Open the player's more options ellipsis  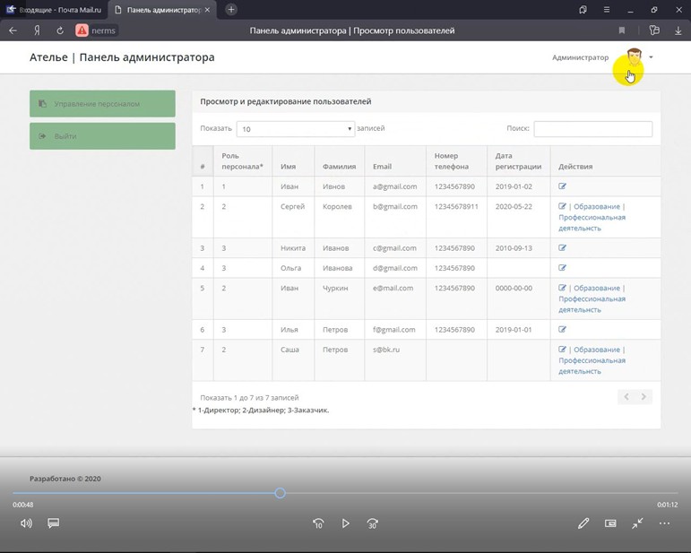click(664, 523)
